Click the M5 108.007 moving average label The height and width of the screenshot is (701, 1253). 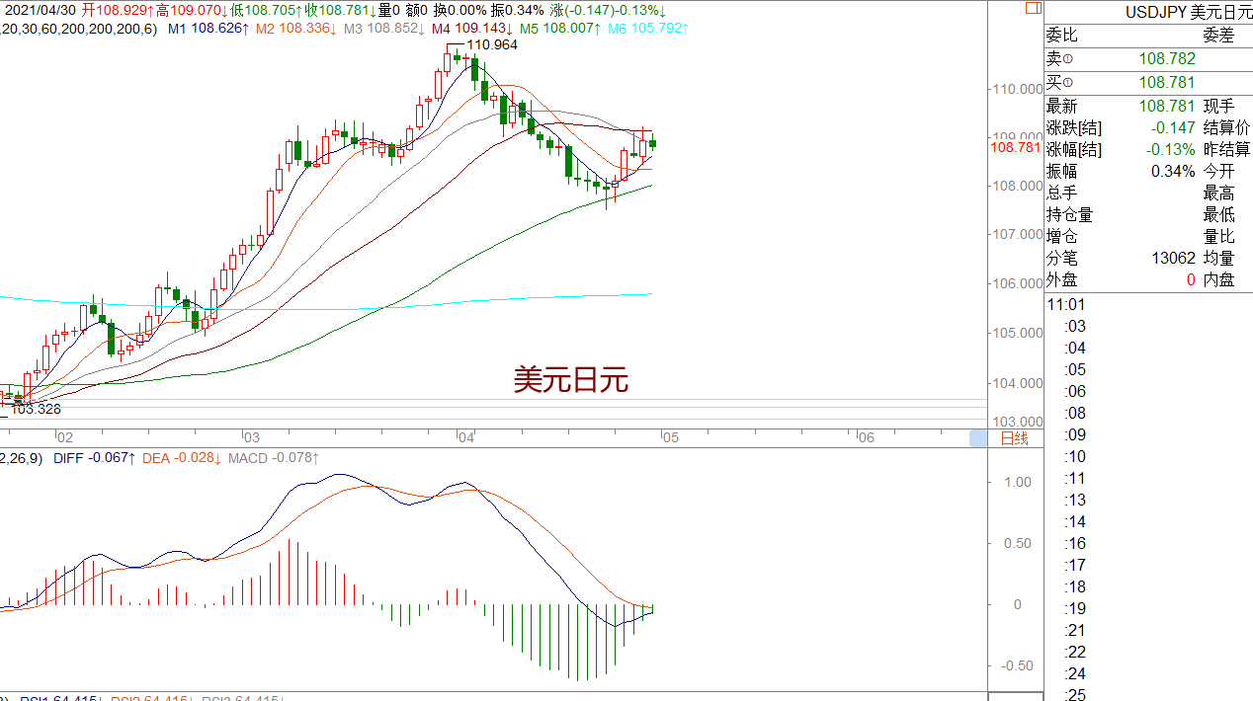[x=560, y=29]
